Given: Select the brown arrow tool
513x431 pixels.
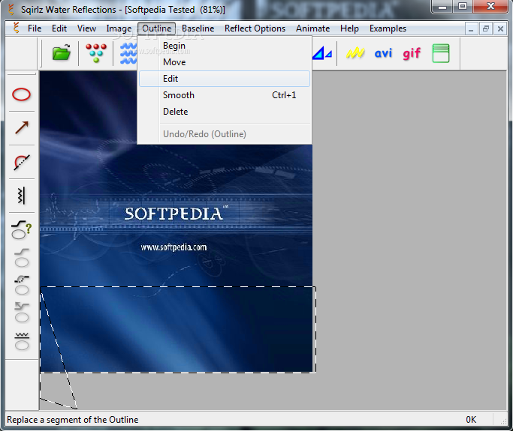Looking at the screenshot, I should coord(22,127).
